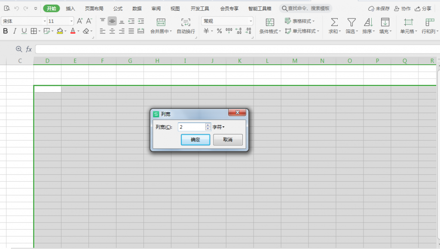This screenshot has width=440, height=249.
Task: Toggle Underline text formatting
Action: (x=24, y=31)
